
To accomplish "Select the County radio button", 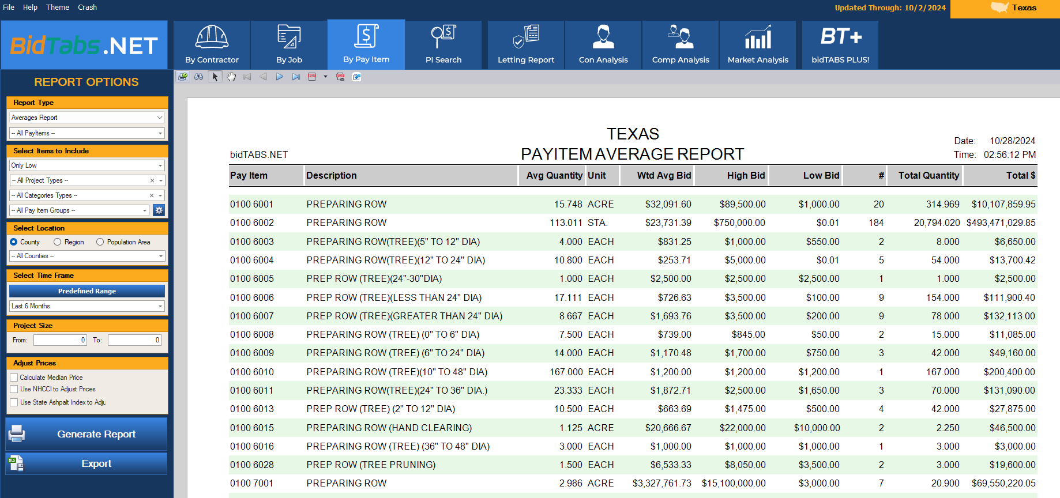I will [x=14, y=242].
